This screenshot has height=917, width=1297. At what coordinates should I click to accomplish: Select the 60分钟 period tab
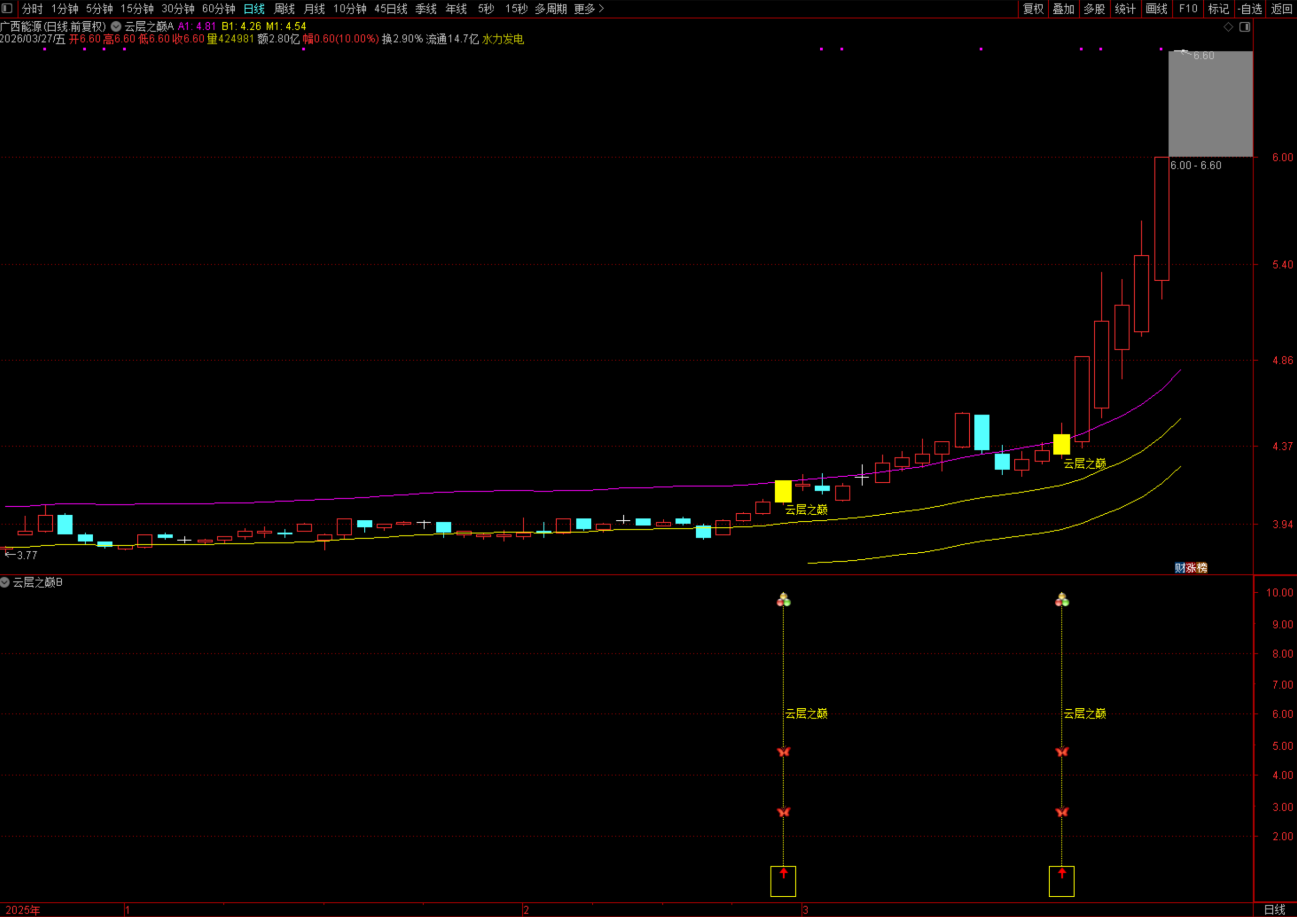(218, 9)
